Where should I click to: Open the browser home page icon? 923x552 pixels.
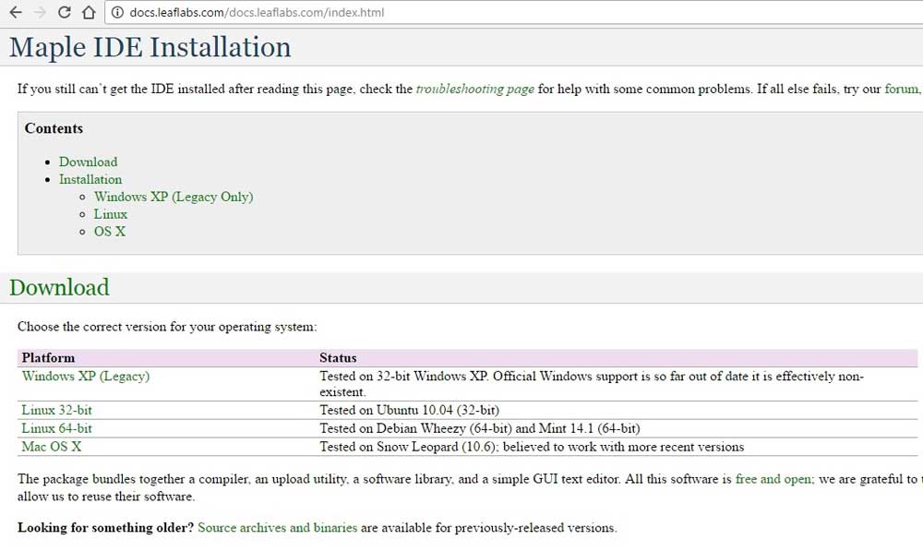(x=89, y=12)
